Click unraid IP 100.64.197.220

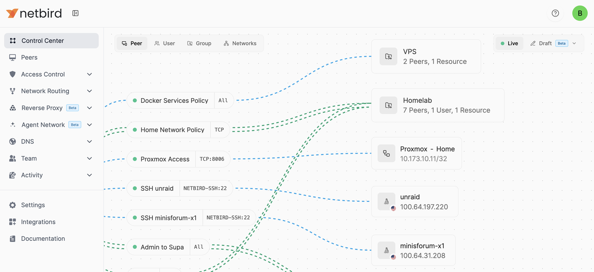pos(424,207)
